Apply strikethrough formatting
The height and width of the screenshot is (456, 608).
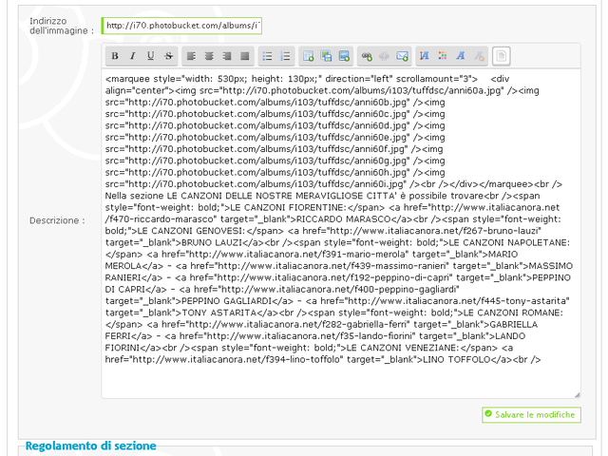click(x=169, y=56)
